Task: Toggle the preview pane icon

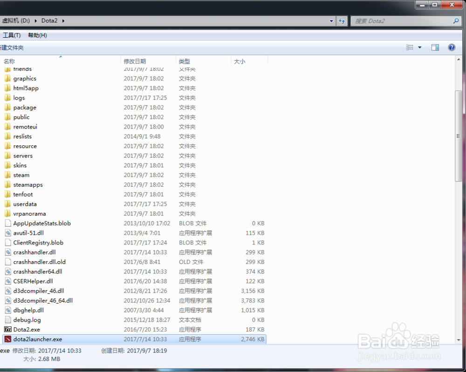Action: click(435, 47)
